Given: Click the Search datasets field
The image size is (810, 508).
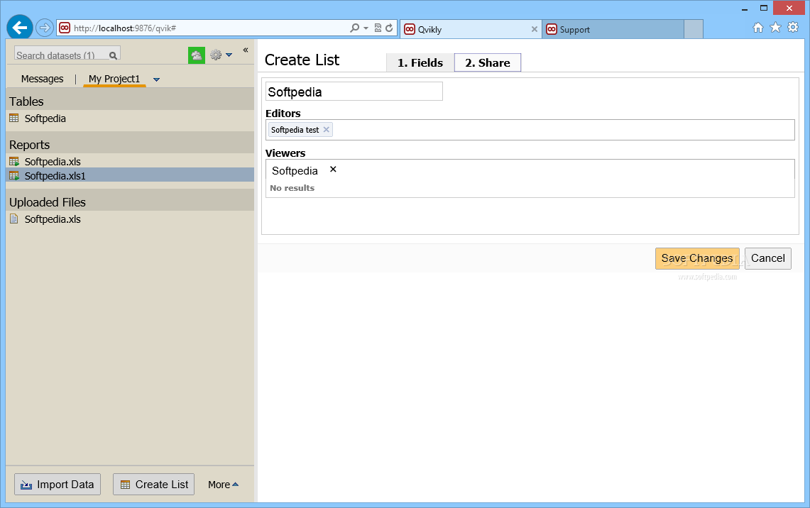Looking at the screenshot, I should pyautogui.click(x=67, y=55).
